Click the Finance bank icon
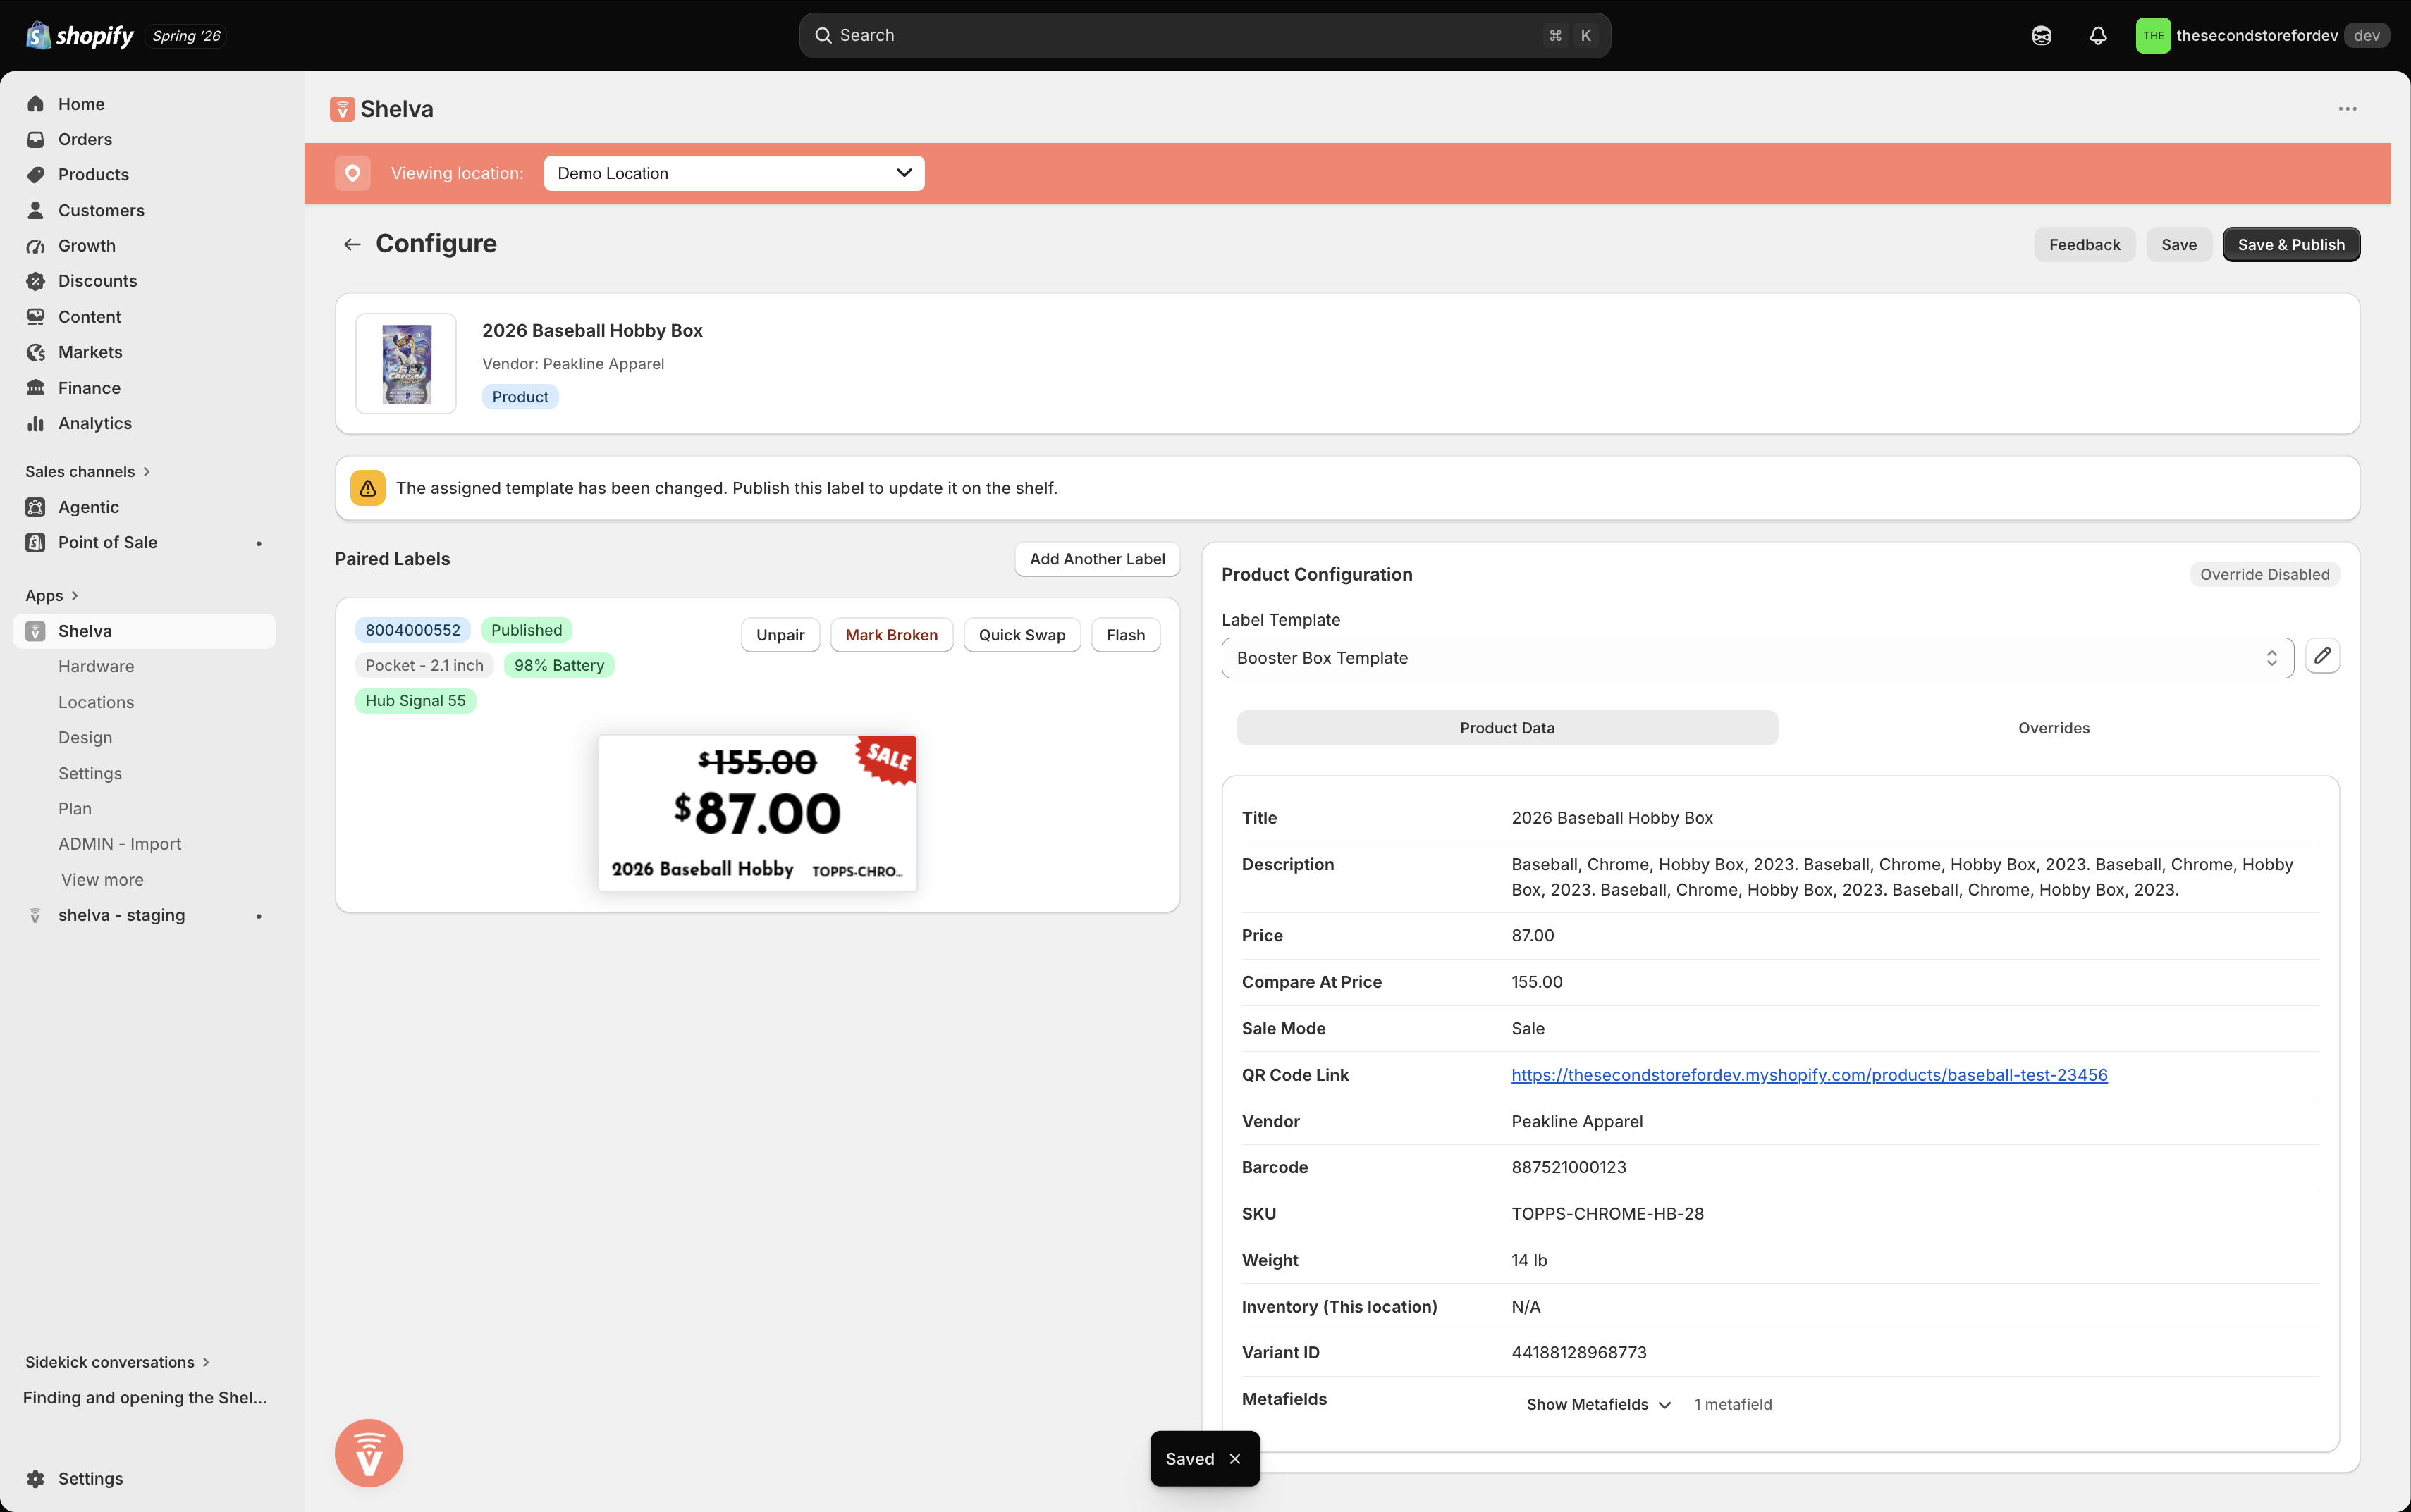The height and width of the screenshot is (1512, 2411). pyautogui.click(x=36, y=388)
